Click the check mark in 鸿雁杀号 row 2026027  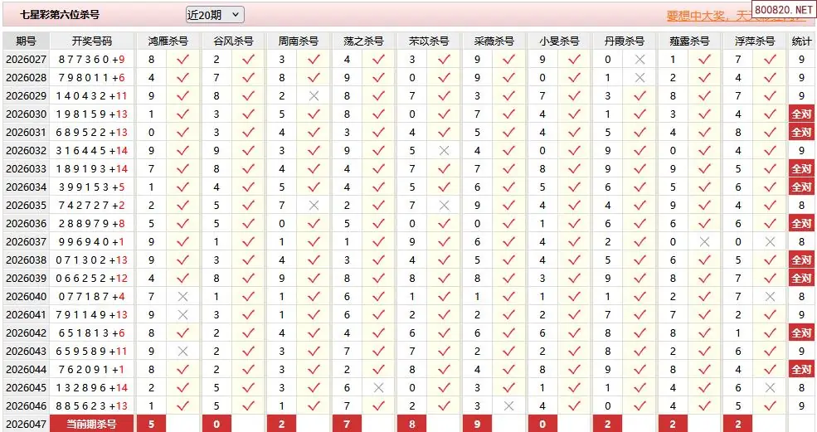tap(183, 59)
